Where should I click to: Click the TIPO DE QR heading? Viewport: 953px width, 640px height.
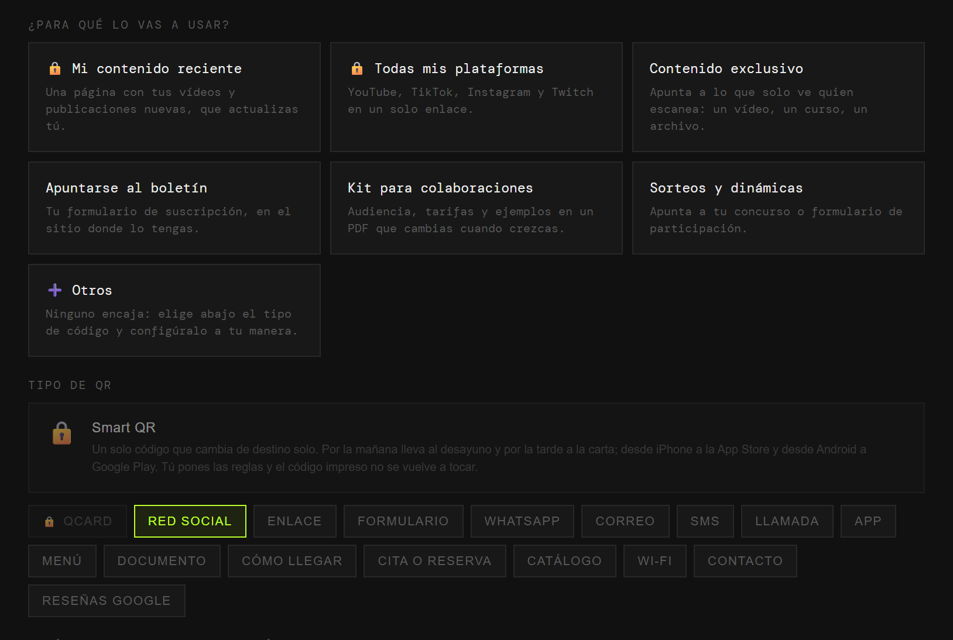(70, 386)
